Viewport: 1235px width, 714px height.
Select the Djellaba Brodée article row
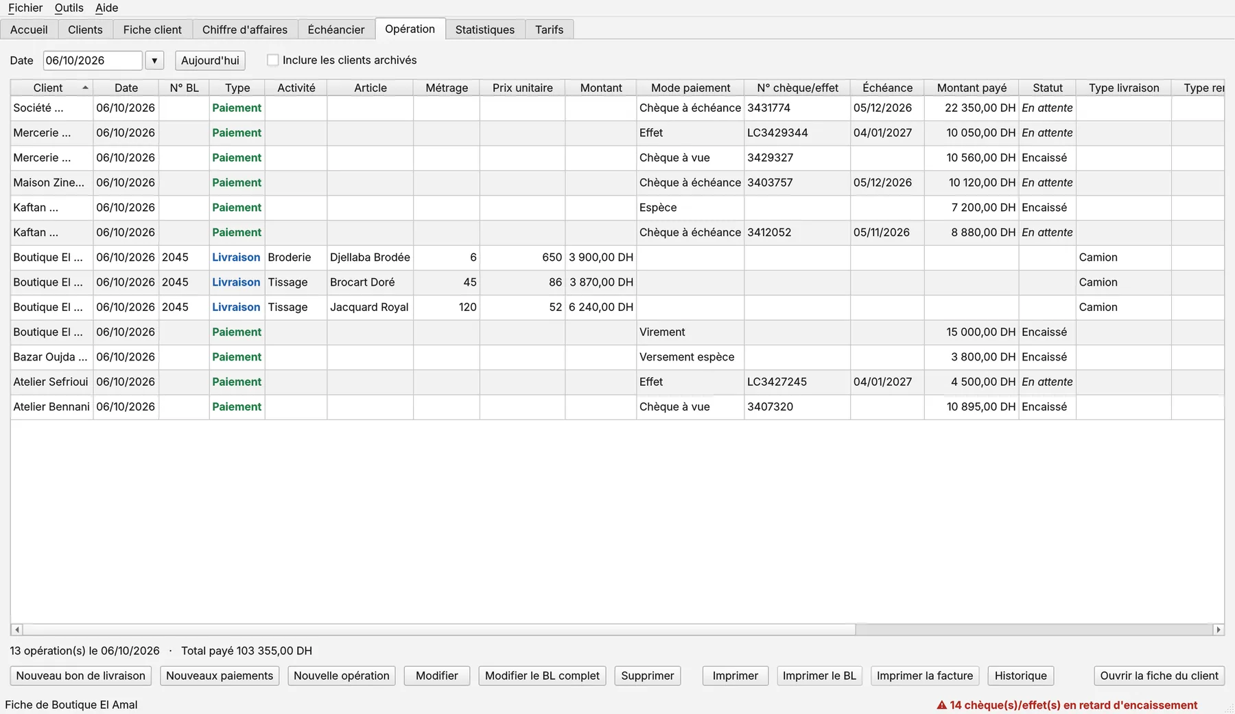coord(617,257)
